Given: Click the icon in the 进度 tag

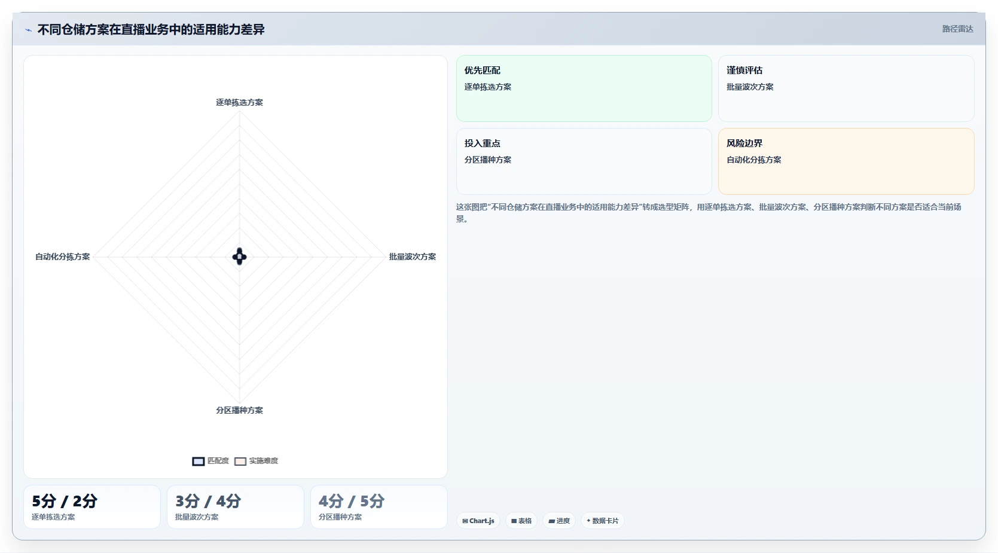Looking at the screenshot, I should click(551, 521).
